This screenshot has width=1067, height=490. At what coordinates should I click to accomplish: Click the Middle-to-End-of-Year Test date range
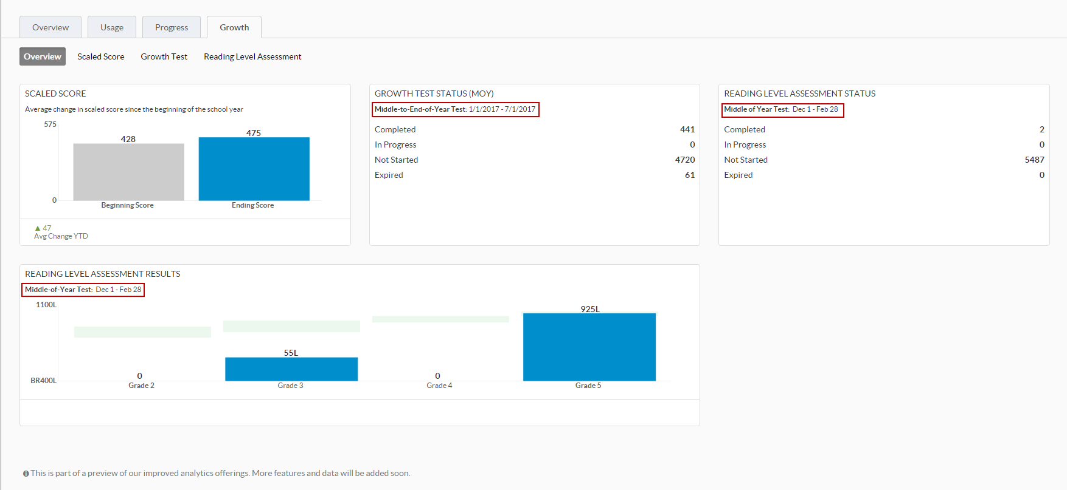pyautogui.click(x=502, y=109)
